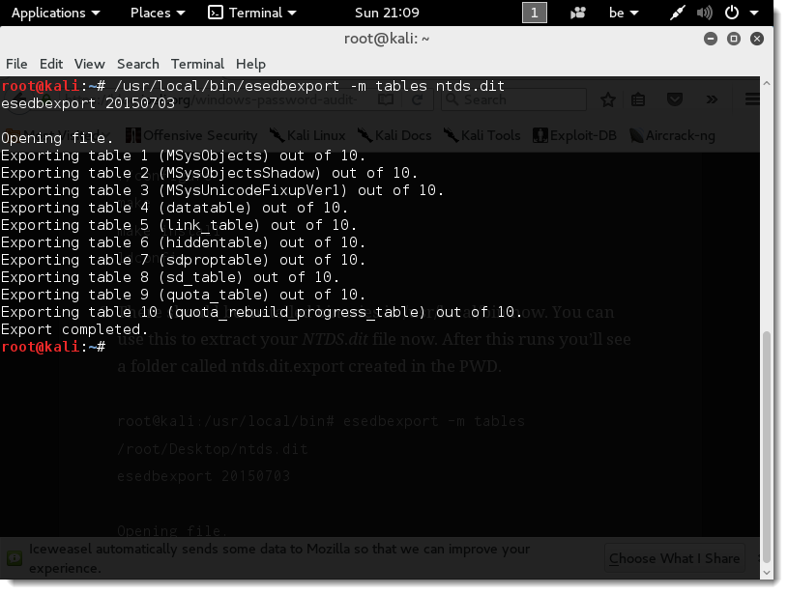The height and width of the screenshot is (594, 788).
Task: Open the View menu
Action: coord(89,64)
